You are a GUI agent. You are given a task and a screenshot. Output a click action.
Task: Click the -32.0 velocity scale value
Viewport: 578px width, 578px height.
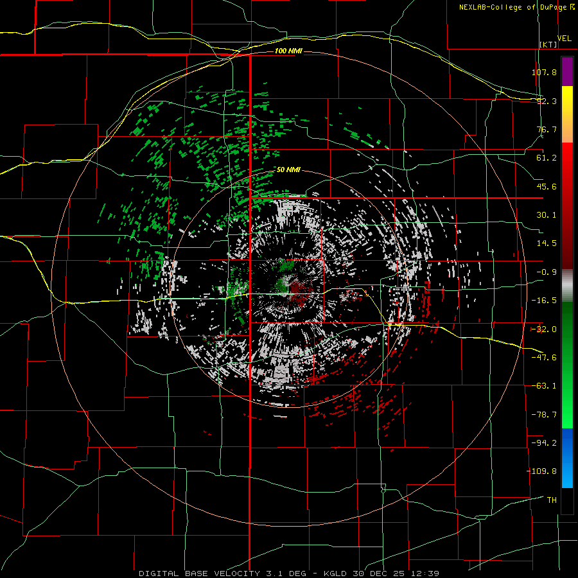(x=544, y=329)
